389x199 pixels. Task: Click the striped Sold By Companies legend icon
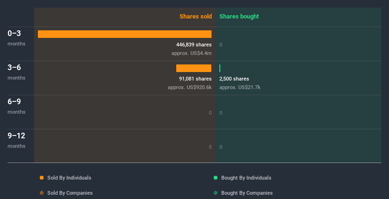point(42,193)
